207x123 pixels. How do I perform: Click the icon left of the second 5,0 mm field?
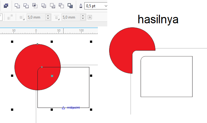pos(57,17)
